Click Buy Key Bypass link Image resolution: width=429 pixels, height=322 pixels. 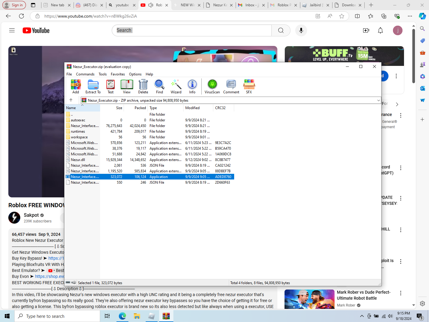[56, 258]
